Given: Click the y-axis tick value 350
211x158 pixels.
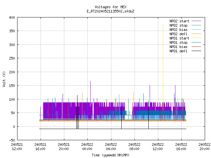Looking at the screenshot, I should (x=12, y=31).
